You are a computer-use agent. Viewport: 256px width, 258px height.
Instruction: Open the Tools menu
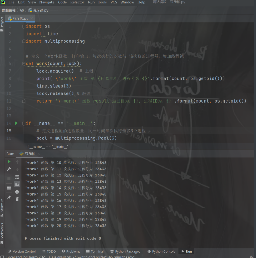coord(102,2)
